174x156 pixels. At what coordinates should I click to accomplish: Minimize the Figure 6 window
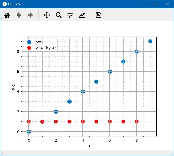pos(143,4)
